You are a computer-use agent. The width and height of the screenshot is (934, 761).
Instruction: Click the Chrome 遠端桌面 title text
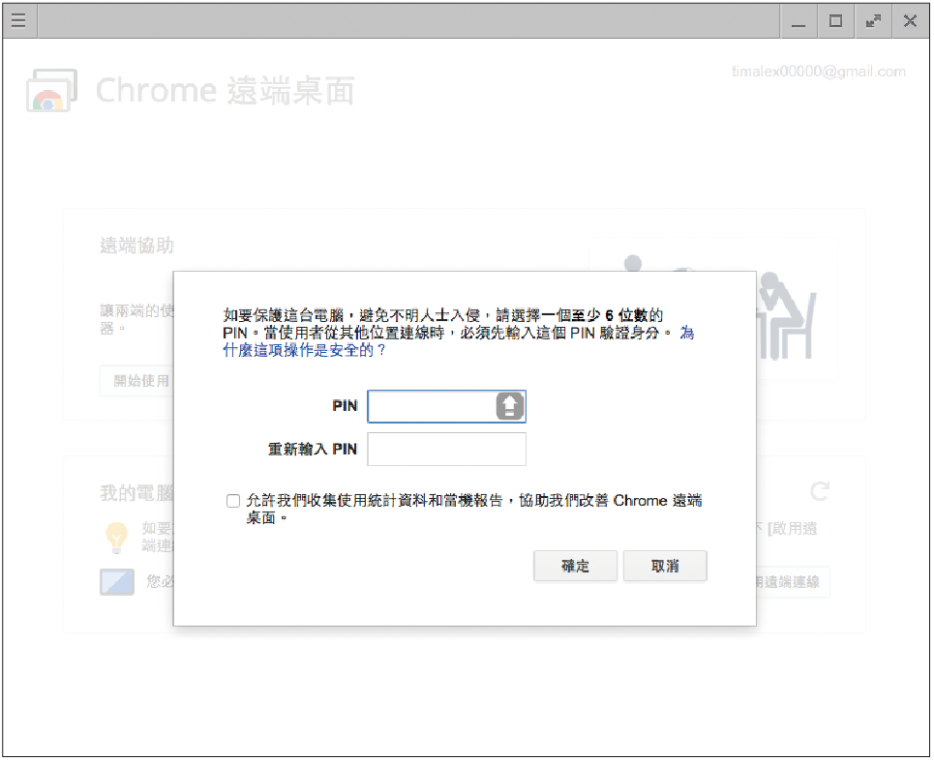(226, 91)
